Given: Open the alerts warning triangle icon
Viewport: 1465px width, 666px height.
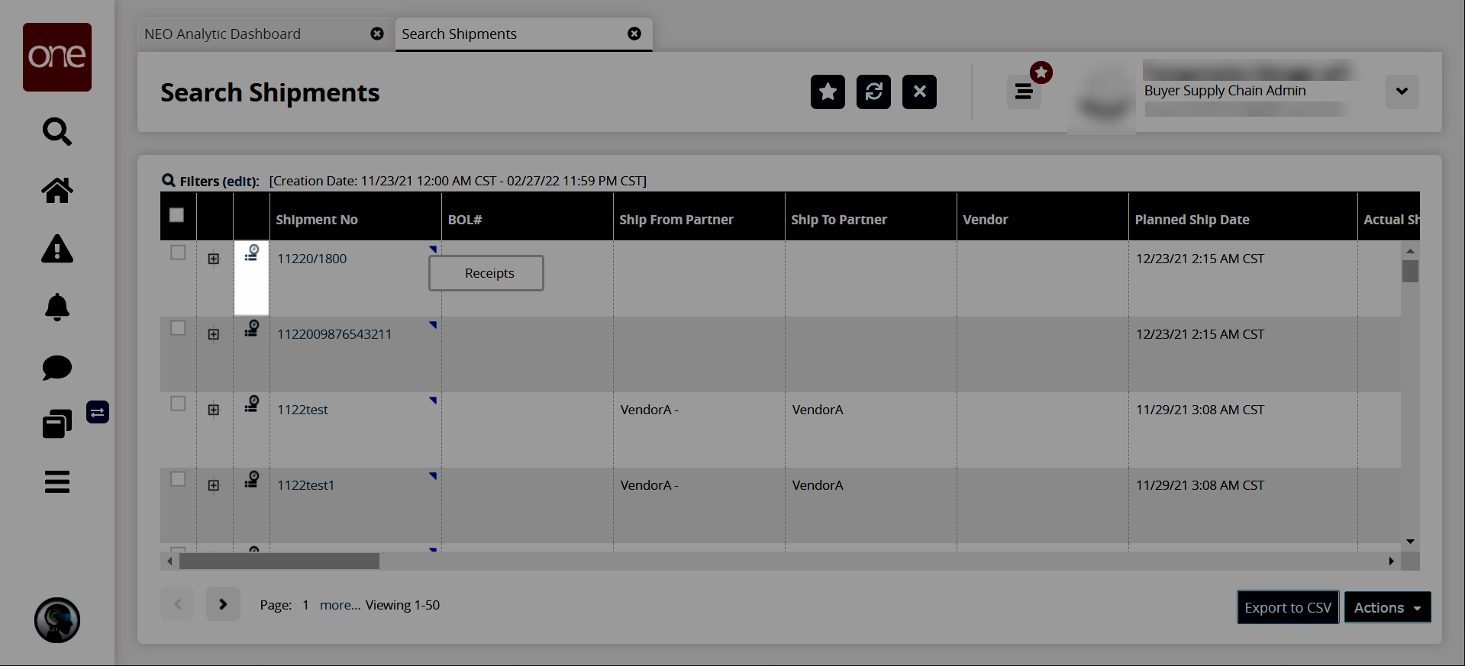Looking at the screenshot, I should pyautogui.click(x=57, y=249).
